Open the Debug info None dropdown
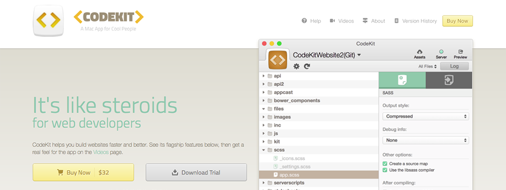Screen dimensions: 506x190 (426, 140)
